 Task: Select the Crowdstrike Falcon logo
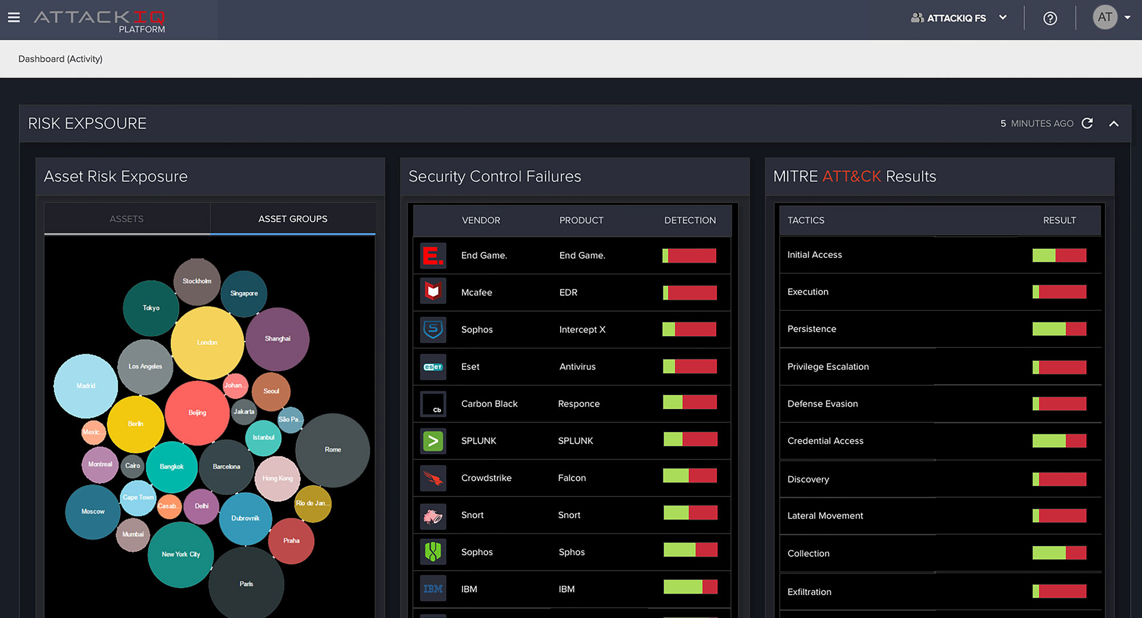click(x=433, y=477)
